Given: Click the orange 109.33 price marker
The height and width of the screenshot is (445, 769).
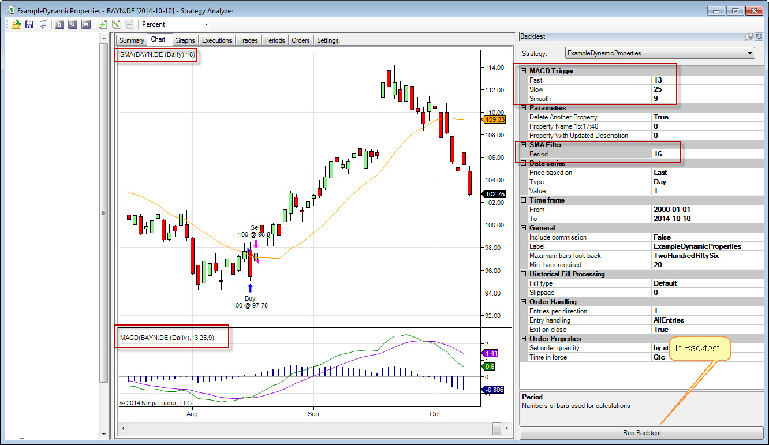Looking at the screenshot, I should (x=494, y=119).
